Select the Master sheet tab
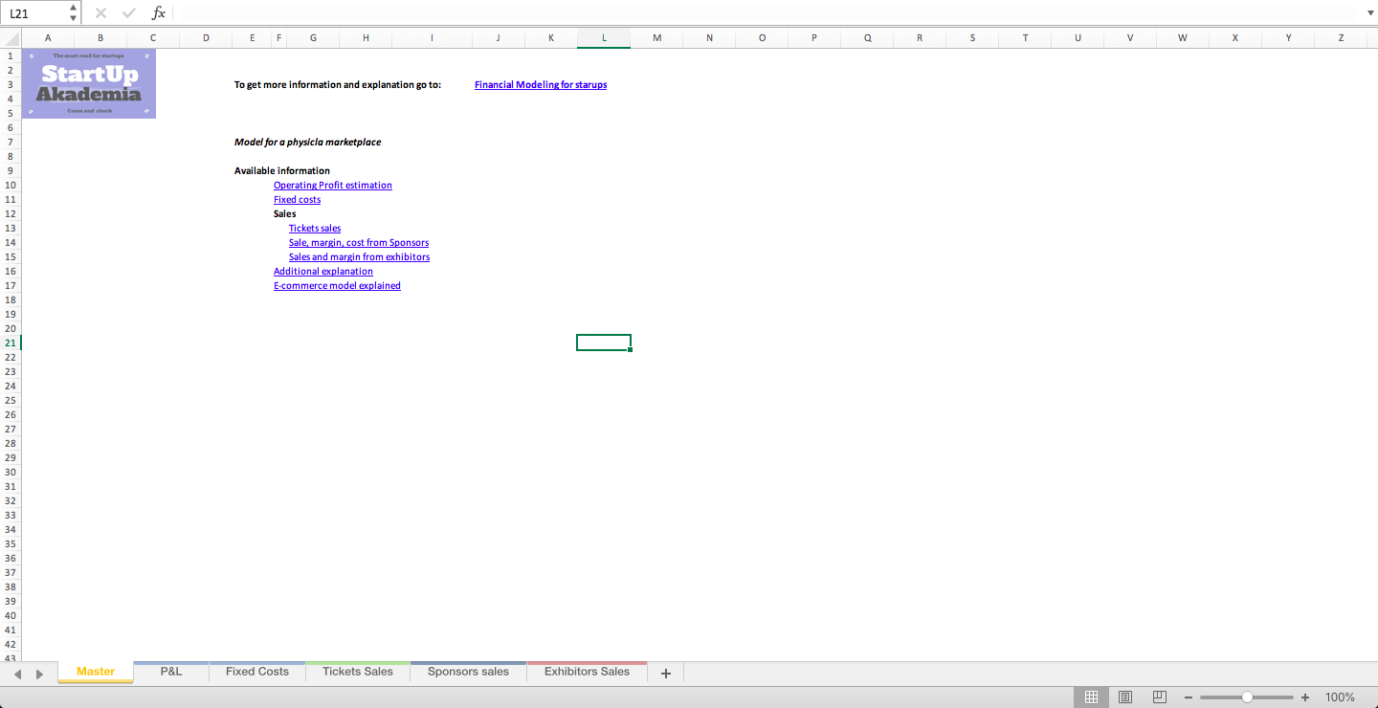Viewport: 1378px width, 708px height. (96, 672)
